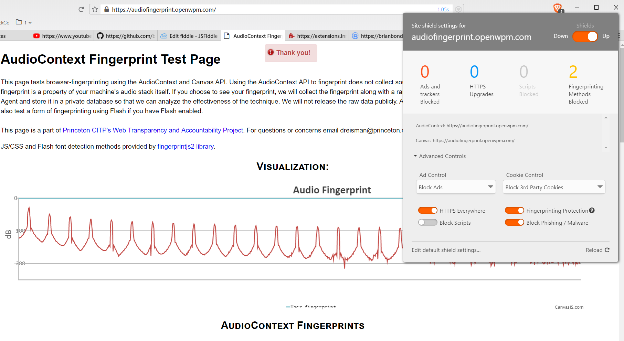Open the Ad Control dropdown
The height and width of the screenshot is (341, 624).
(456, 187)
